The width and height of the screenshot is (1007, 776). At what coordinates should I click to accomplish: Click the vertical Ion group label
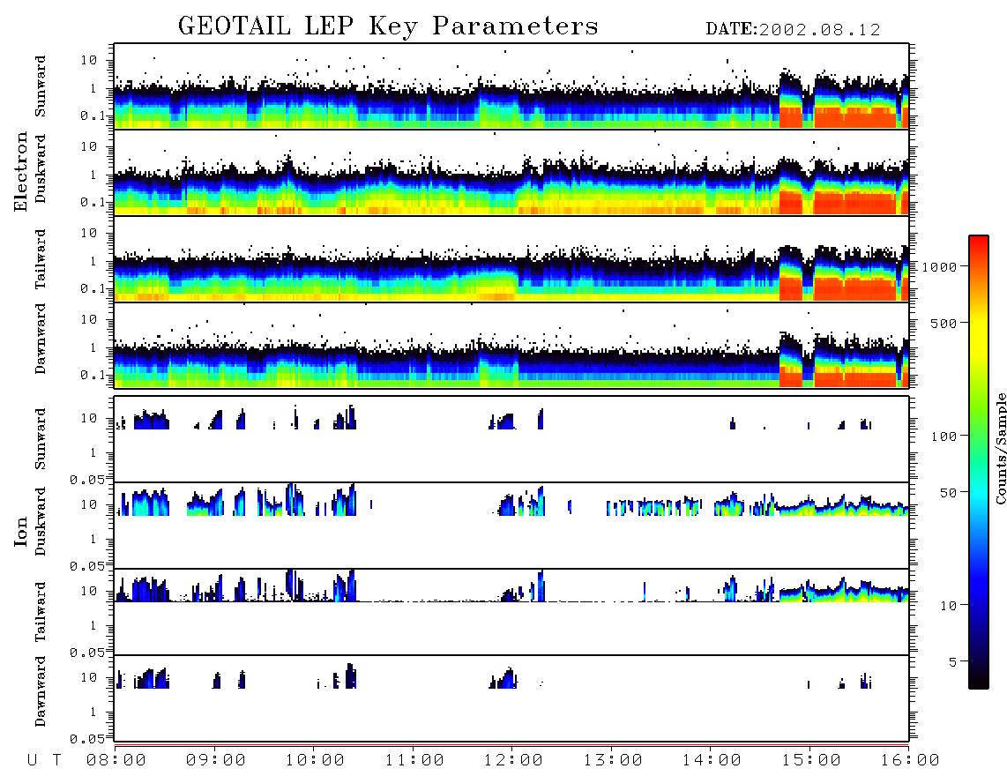coord(20,531)
